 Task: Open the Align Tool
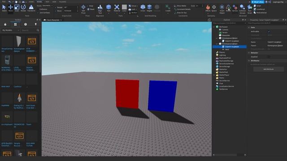coord(100,9)
